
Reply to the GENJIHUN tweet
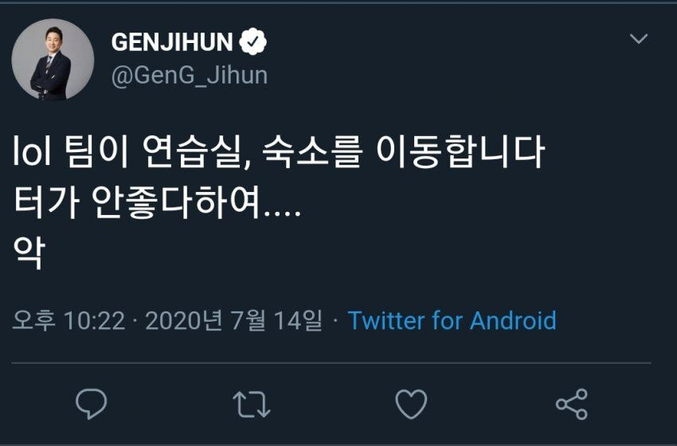91,404
